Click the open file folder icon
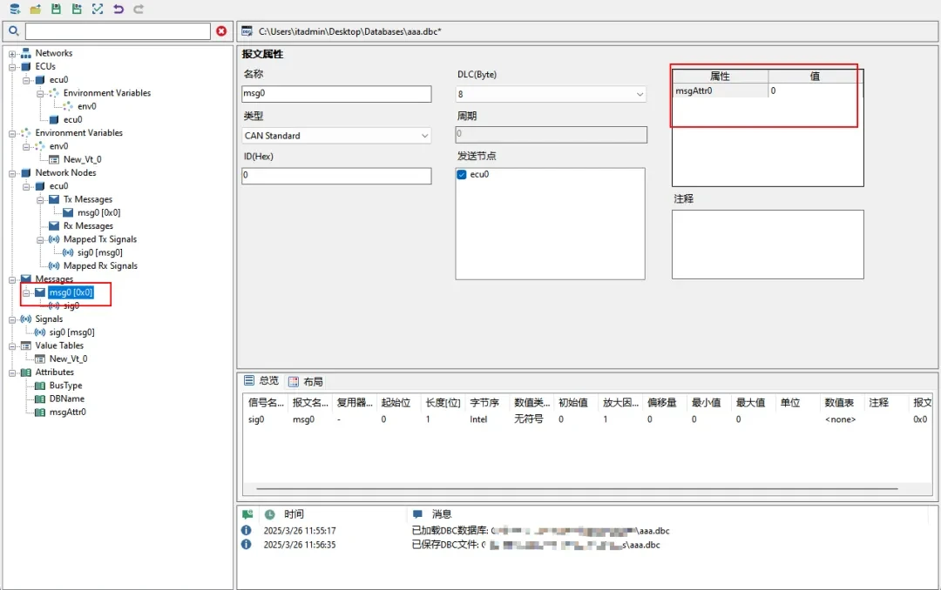941x590 pixels. coord(35,9)
